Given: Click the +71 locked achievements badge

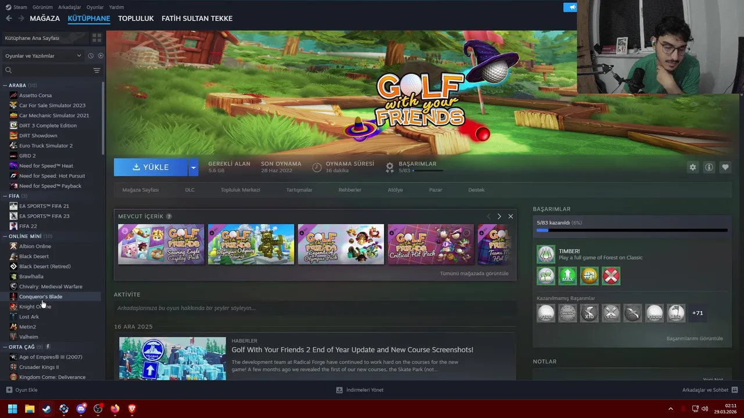Looking at the screenshot, I should point(697,313).
